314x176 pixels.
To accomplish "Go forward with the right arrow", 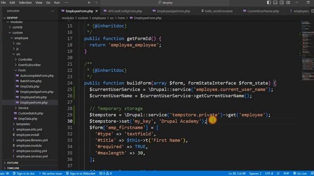I will click(96, 2).
